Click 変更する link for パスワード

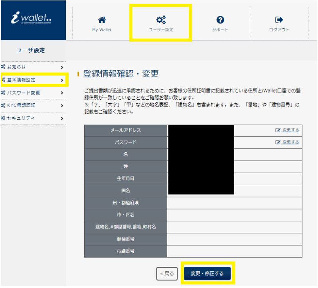point(290,142)
